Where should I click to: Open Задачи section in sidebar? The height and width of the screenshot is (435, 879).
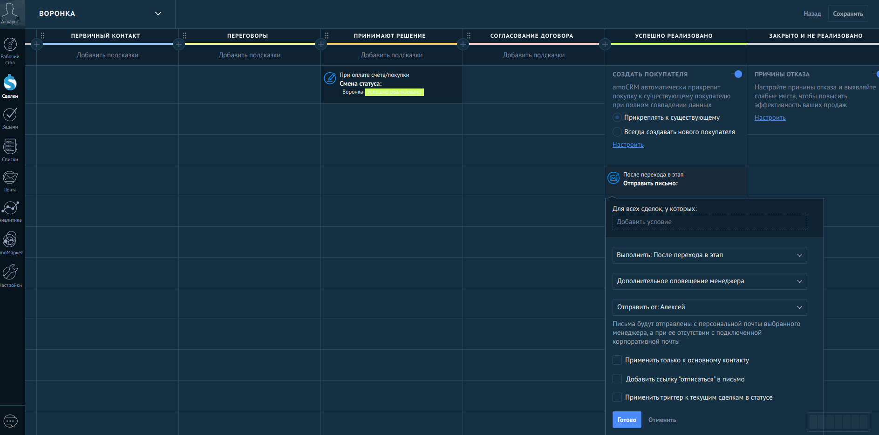click(x=10, y=118)
